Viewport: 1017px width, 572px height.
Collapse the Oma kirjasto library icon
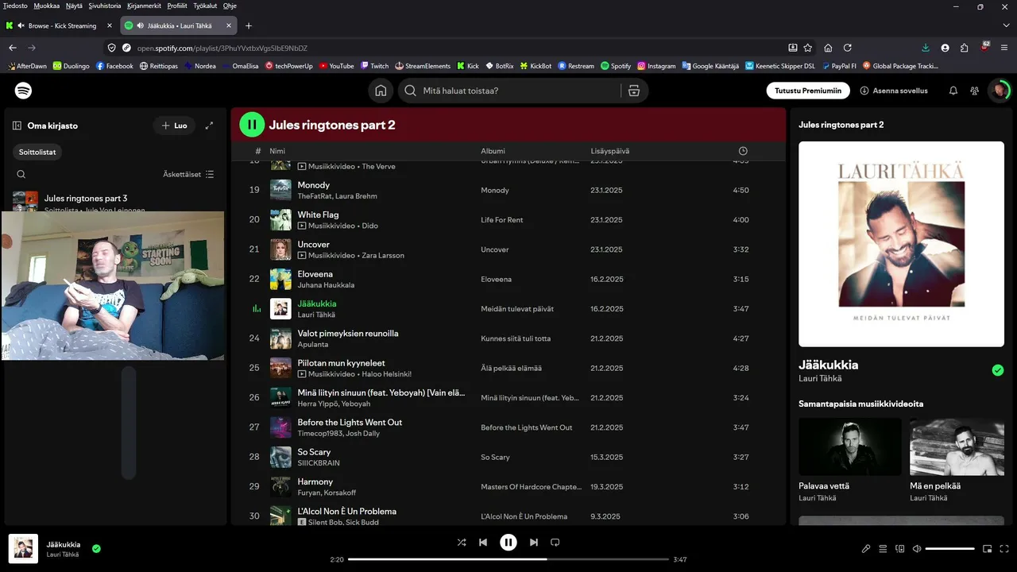pos(17,126)
